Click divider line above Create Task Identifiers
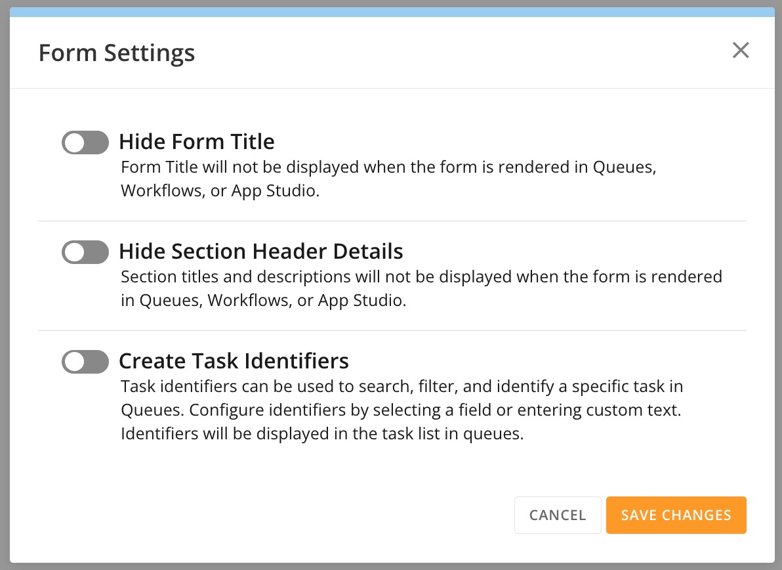Viewport: 782px width, 570px height. (392, 331)
